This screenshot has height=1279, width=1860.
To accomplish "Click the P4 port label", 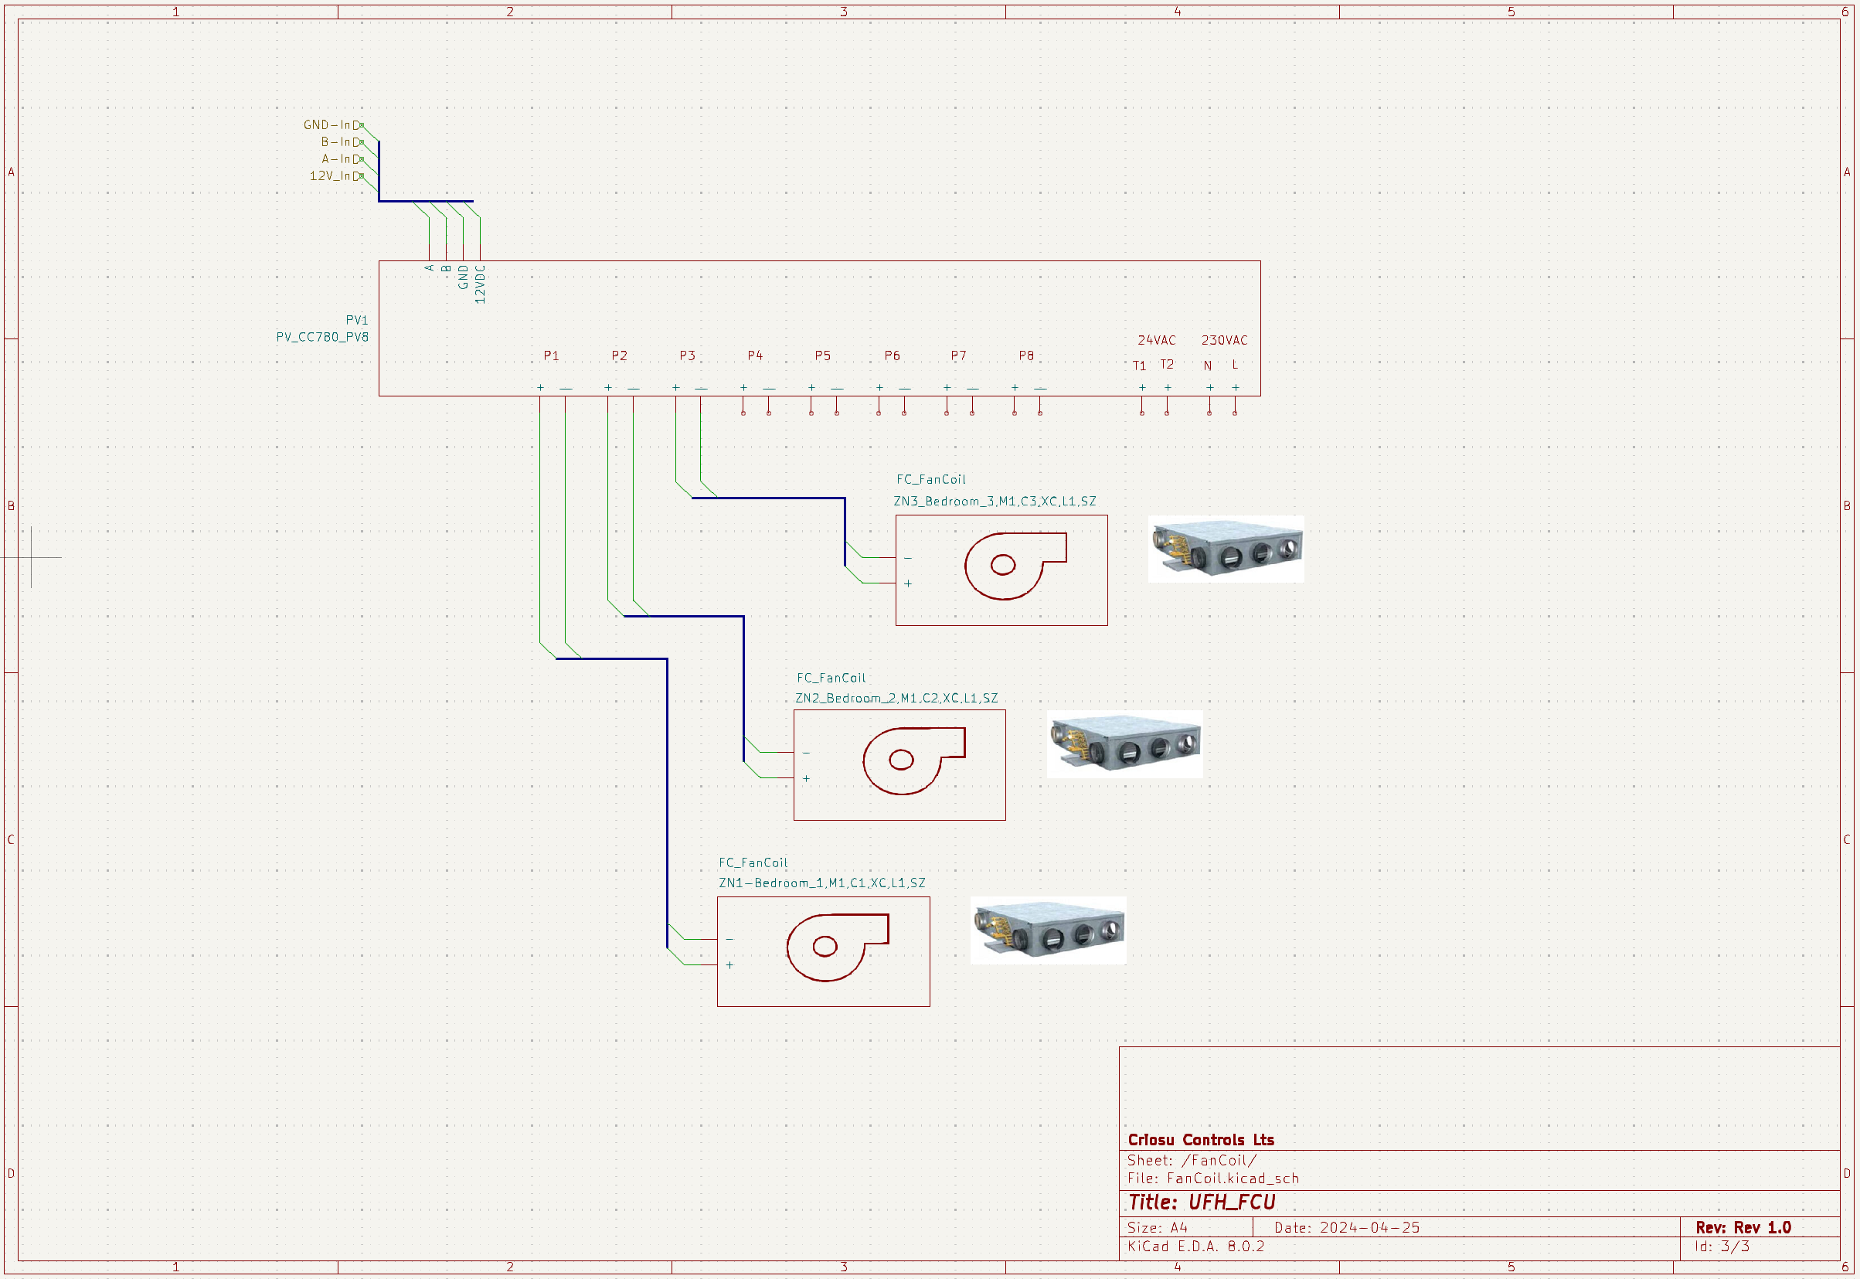I will [755, 355].
